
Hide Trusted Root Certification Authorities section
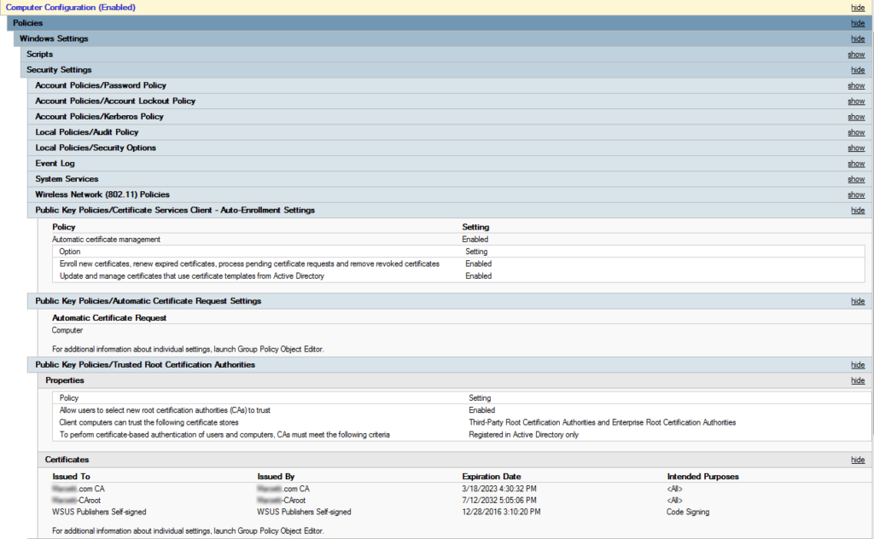pos(856,364)
